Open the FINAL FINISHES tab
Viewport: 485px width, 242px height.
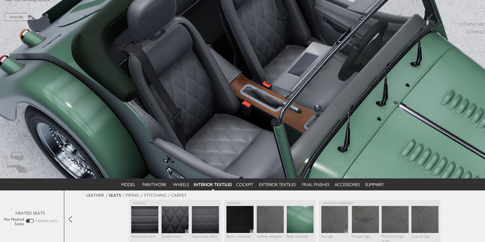pos(316,184)
